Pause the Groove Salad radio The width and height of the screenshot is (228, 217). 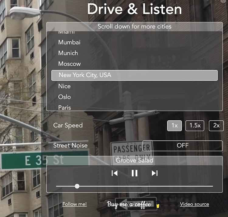[134, 173]
